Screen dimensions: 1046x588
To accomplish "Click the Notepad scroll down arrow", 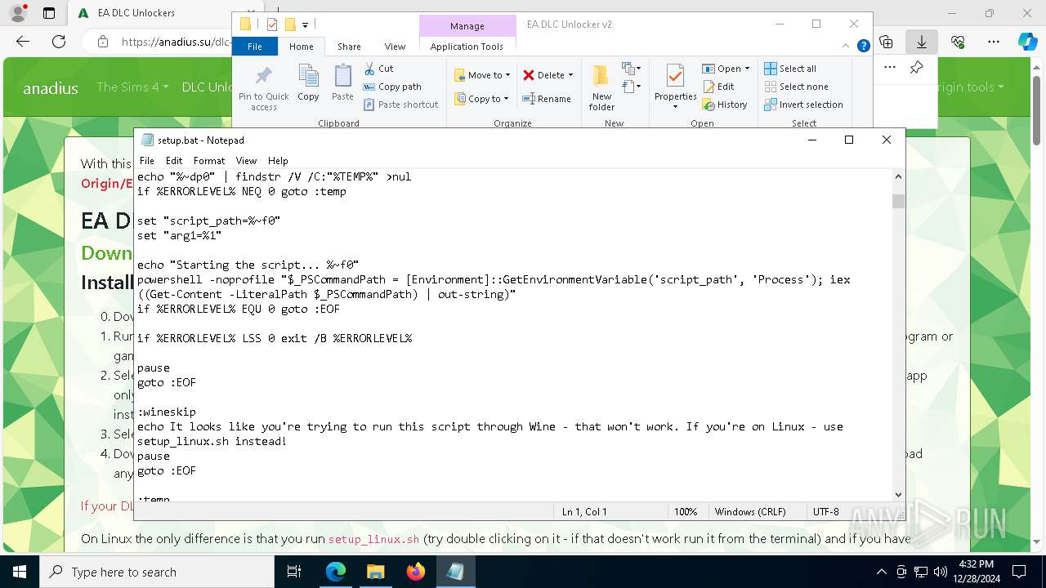I will coord(898,494).
